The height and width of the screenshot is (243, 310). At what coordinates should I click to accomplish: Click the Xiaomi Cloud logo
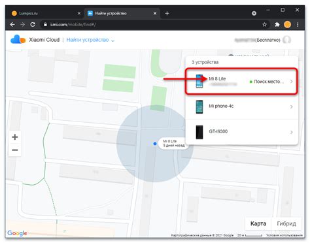tap(18, 40)
